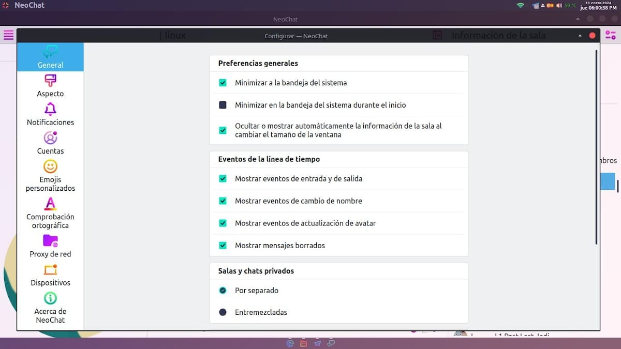Open Telegram from the dock
The width and height of the screenshot is (621, 349).
317,343
